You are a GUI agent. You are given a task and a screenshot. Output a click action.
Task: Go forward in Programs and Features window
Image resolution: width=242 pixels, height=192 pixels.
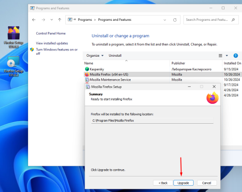tap(43, 20)
